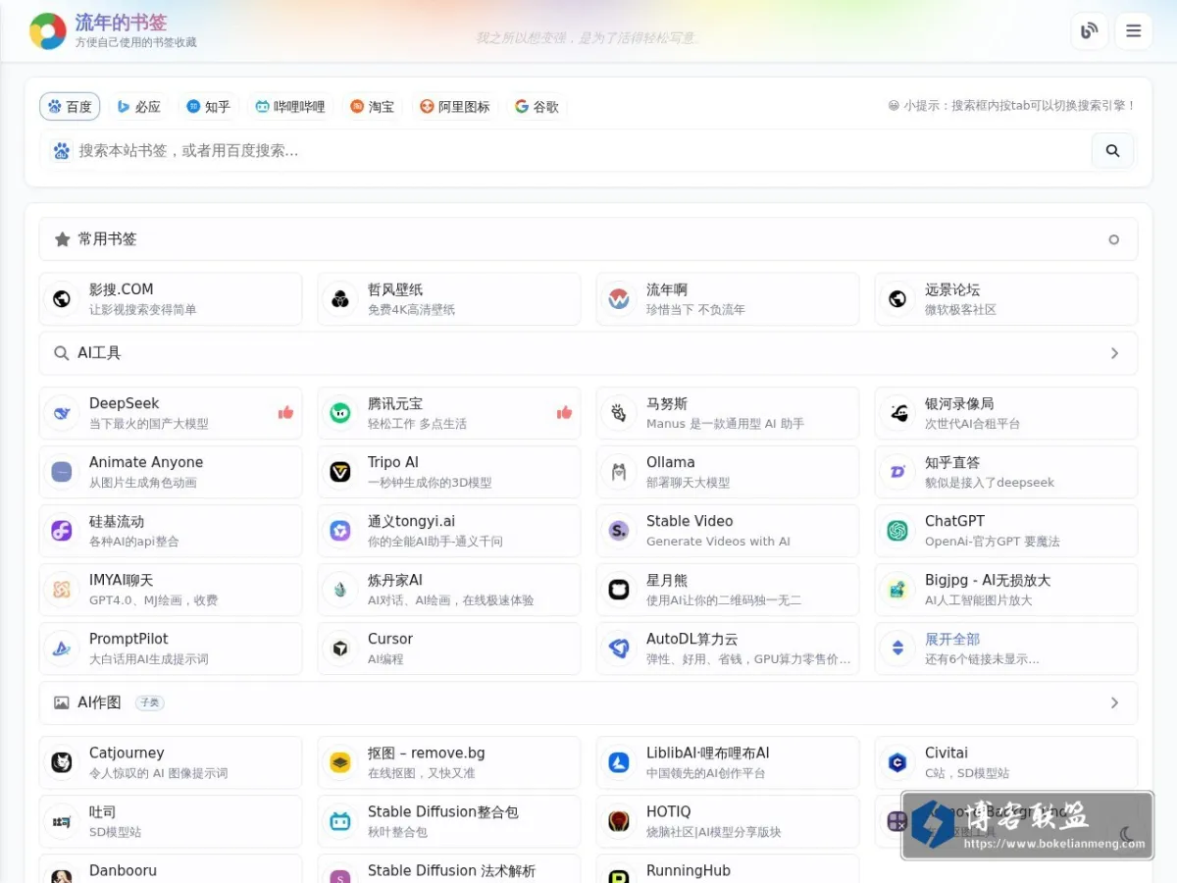Screen dimensions: 1177x883
Task: Open the 哲风壁纸 bookmark
Action: click(449, 299)
